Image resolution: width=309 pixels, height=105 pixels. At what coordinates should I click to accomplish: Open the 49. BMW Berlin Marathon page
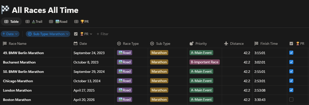(23, 53)
